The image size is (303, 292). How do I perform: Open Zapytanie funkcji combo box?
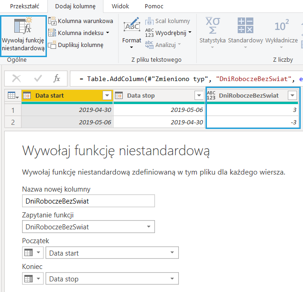tap(88, 227)
